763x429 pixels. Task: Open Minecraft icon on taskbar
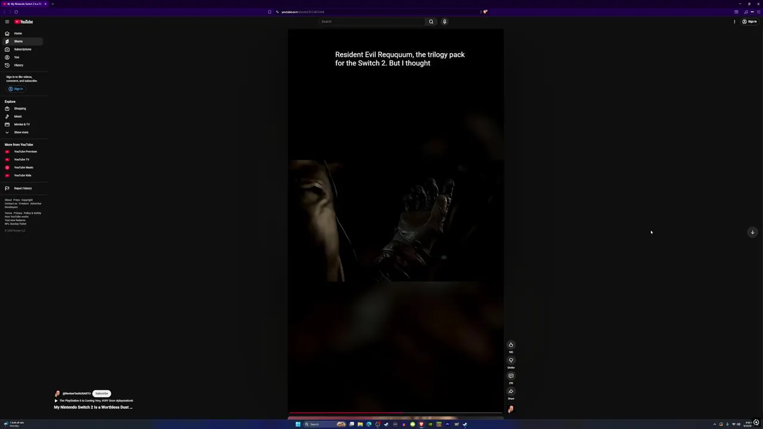[439, 424]
